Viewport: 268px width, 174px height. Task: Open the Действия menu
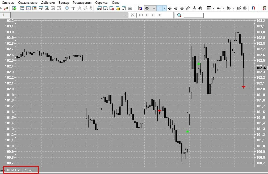click(48, 3)
